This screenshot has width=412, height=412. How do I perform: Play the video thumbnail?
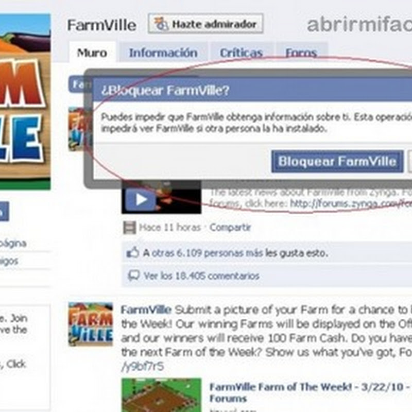(x=161, y=197)
